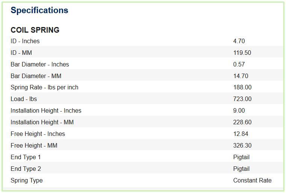Viewport: 286px width, 193px height.
Task: Select the 326.30 free height value
Action: pos(242,145)
